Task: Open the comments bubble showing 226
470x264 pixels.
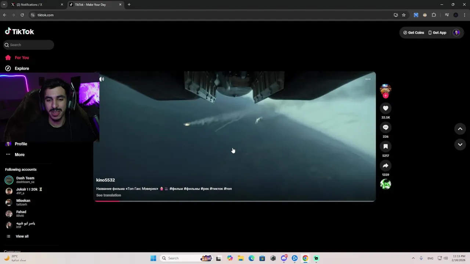Action: [x=386, y=127]
